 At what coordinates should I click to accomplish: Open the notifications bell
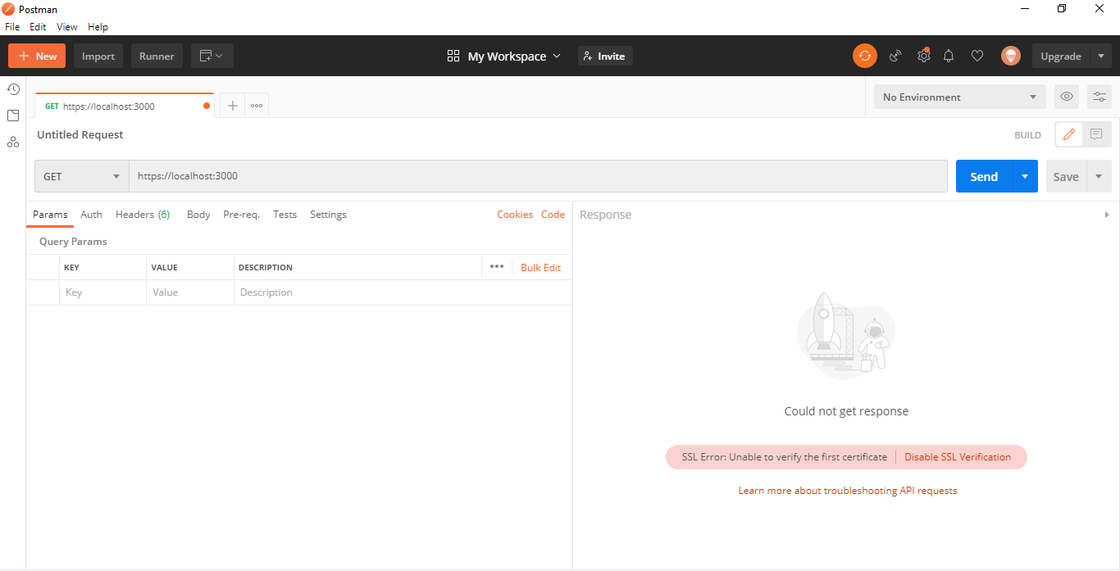[949, 56]
